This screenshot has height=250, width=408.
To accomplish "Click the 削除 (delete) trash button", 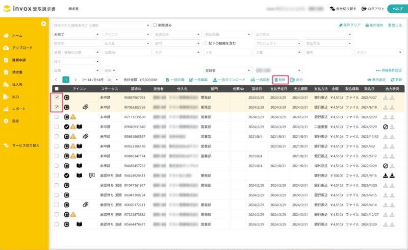I will click(x=280, y=80).
